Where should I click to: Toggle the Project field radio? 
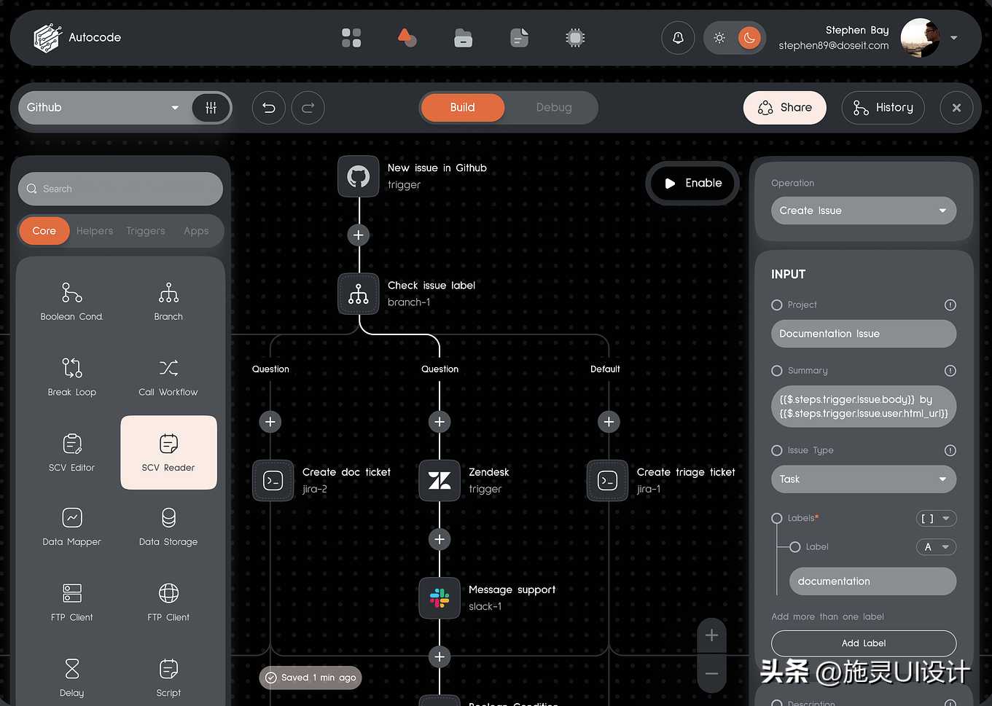(777, 305)
